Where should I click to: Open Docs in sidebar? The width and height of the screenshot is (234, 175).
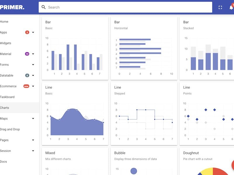(4, 162)
